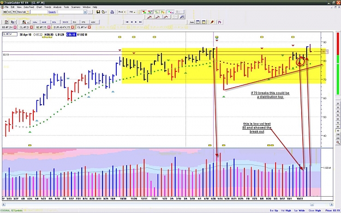The width and height of the screenshot is (341, 213).
Task: Click the blue step-chart icon
Action: coord(182,17)
